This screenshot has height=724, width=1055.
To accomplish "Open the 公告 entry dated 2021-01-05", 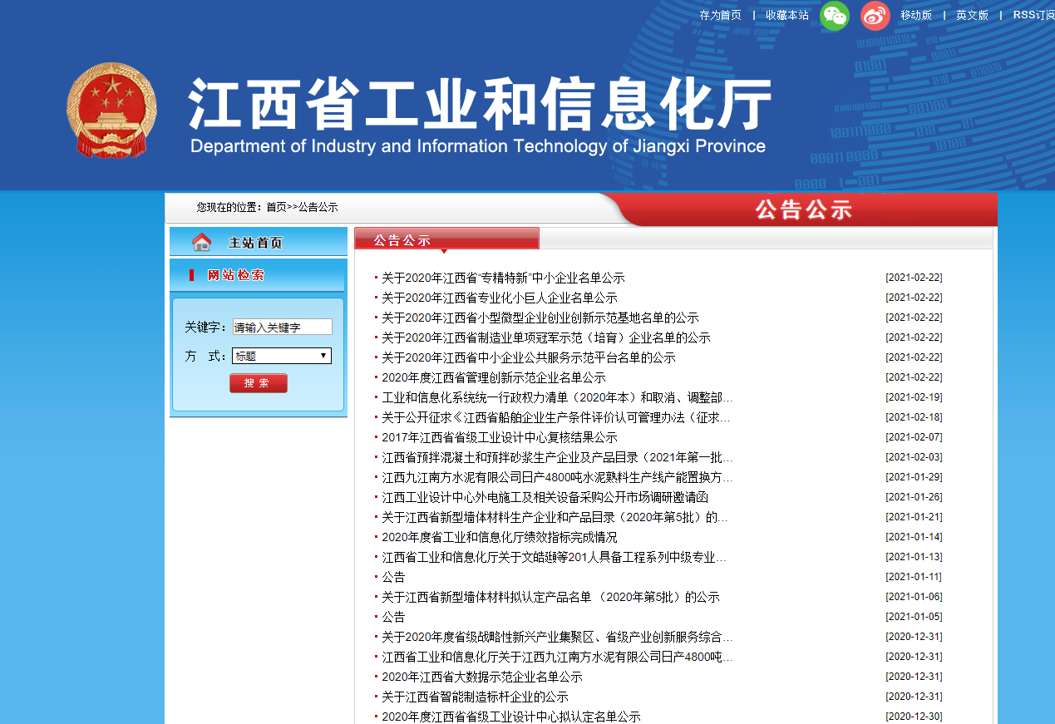I will [393, 617].
